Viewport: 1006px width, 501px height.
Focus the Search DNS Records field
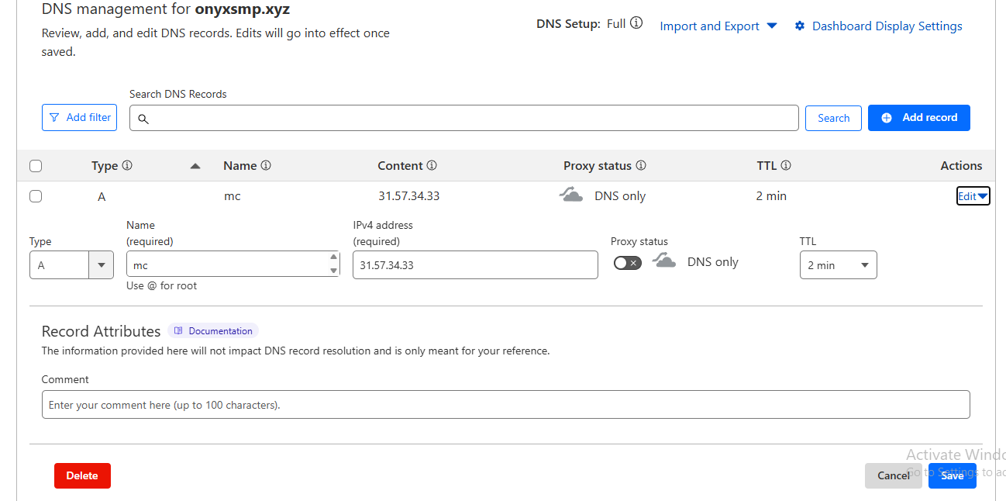click(x=464, y=118)
